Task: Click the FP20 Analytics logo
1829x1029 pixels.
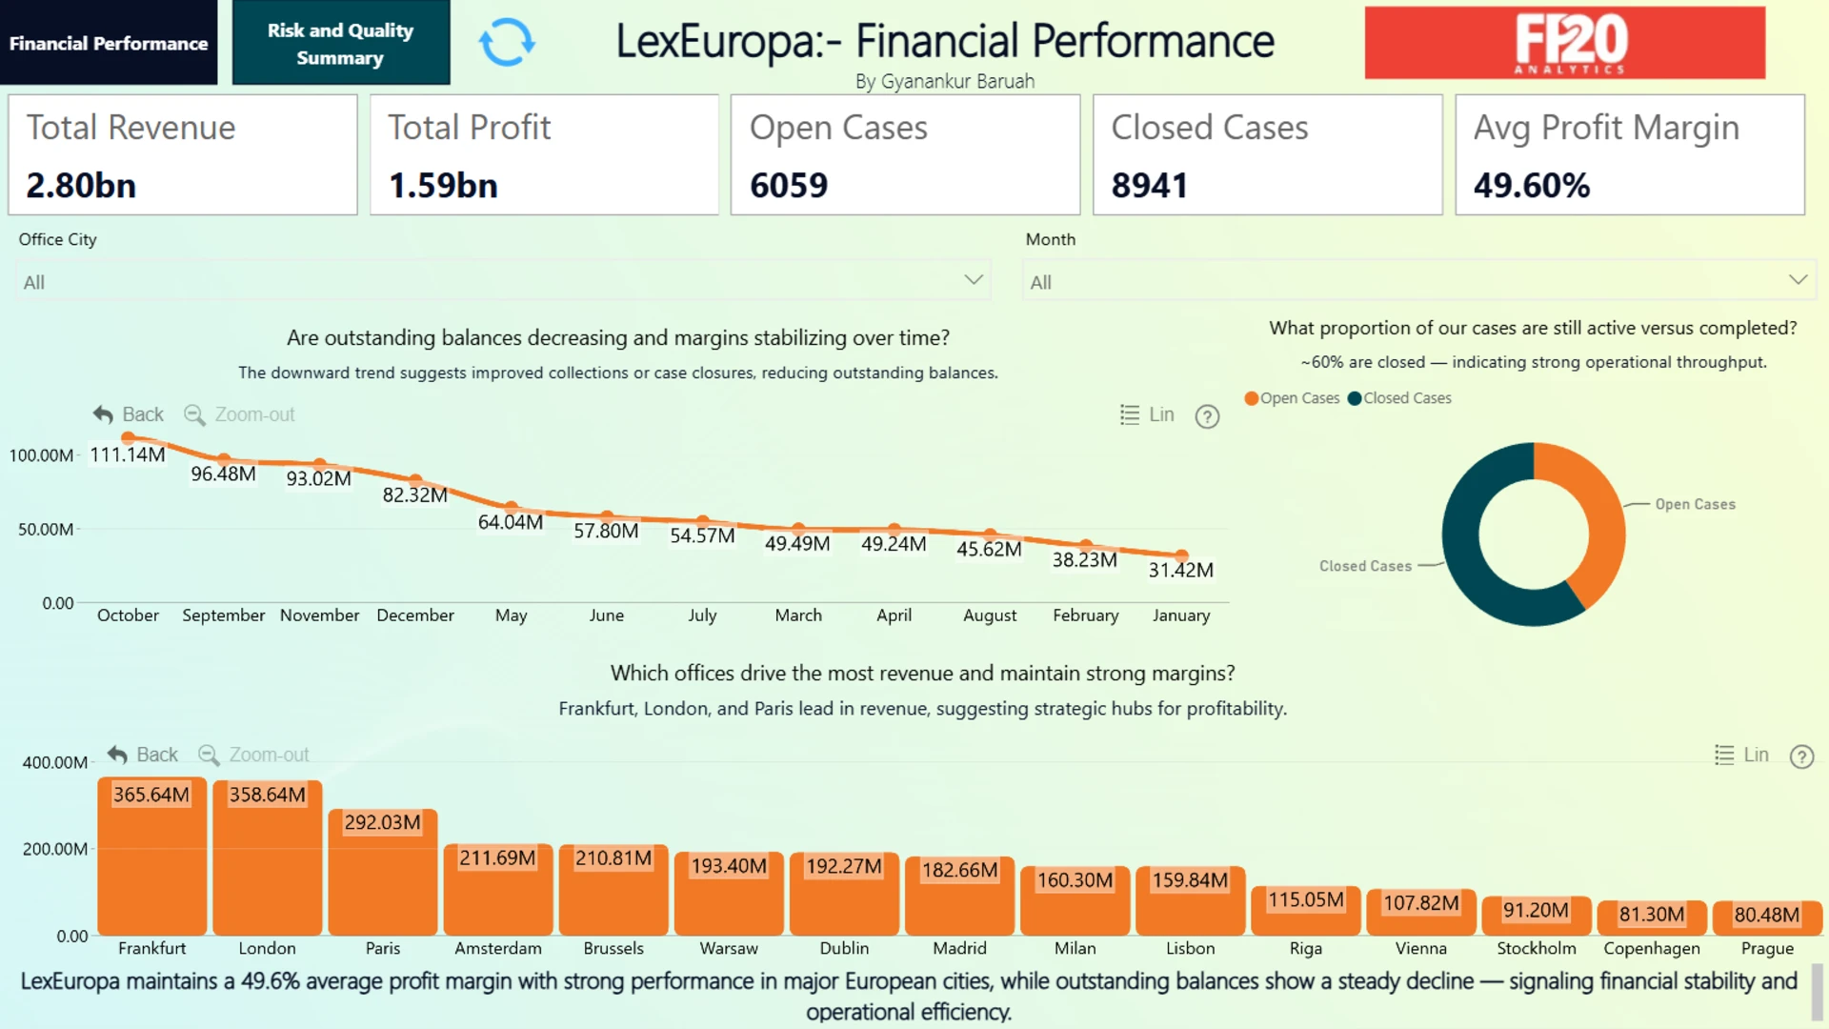Action: 1564,43
